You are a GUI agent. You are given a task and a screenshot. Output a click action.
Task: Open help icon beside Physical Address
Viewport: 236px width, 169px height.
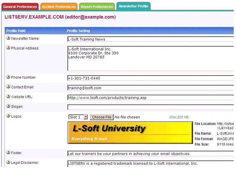[x=8, y=48]
